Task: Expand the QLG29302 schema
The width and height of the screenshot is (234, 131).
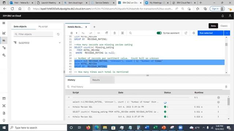Action: [60, 43]
